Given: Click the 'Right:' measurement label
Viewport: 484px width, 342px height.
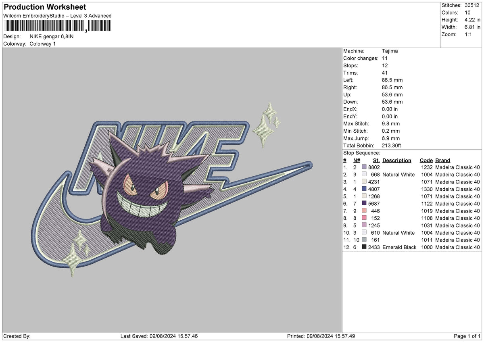Looking at the screenshot, I should click(350, 88).
